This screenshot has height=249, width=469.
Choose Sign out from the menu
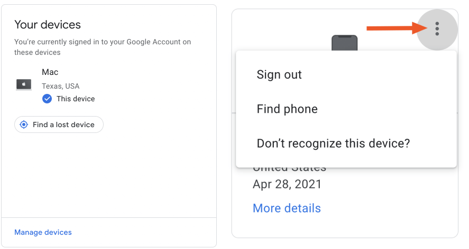point(279,74)
